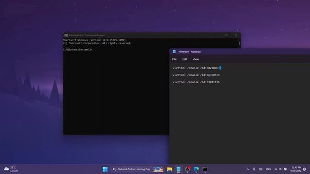This screenshot has height=174, width=310.
Task: Click the touch keyboard tray icon
Action: click(261, 169)
